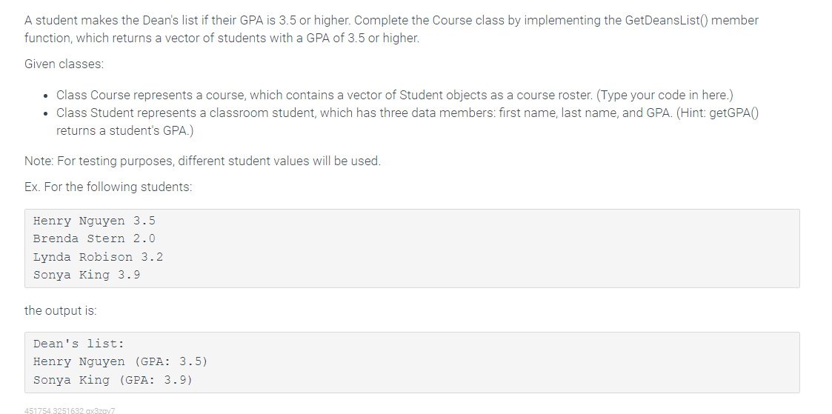Click the 'Class Course represents a course' bullet

[395, 95]
